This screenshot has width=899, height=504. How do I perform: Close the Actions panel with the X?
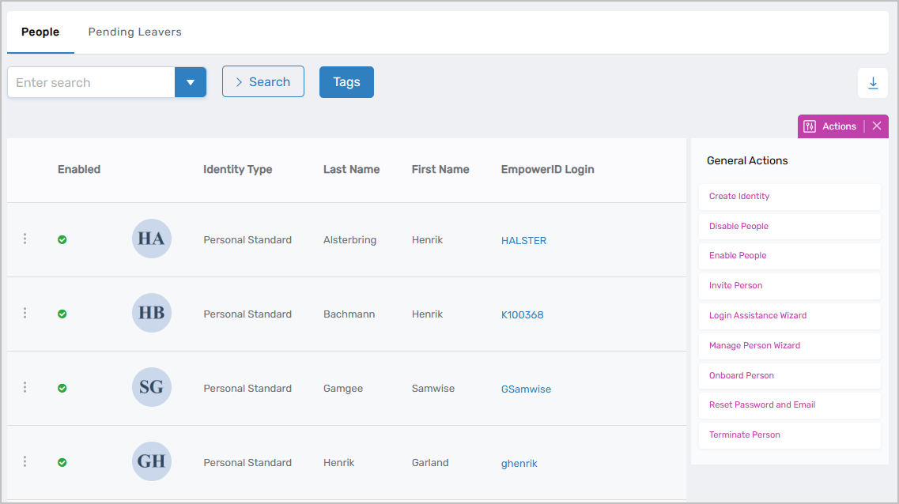click(x=876, y=126)
